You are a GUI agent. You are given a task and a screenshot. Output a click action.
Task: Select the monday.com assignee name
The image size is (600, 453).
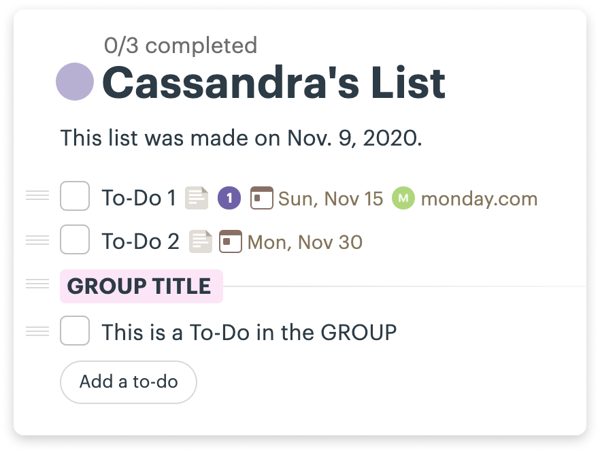pyautogui.click(x=479, y=199)
